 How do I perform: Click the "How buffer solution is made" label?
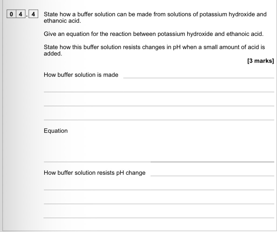click(81, 75)
